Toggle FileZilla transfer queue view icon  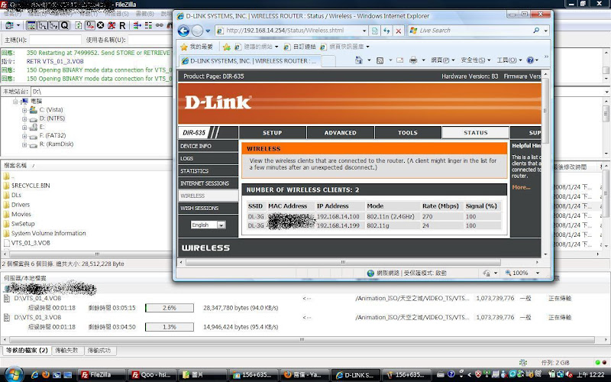coord(64,25)
